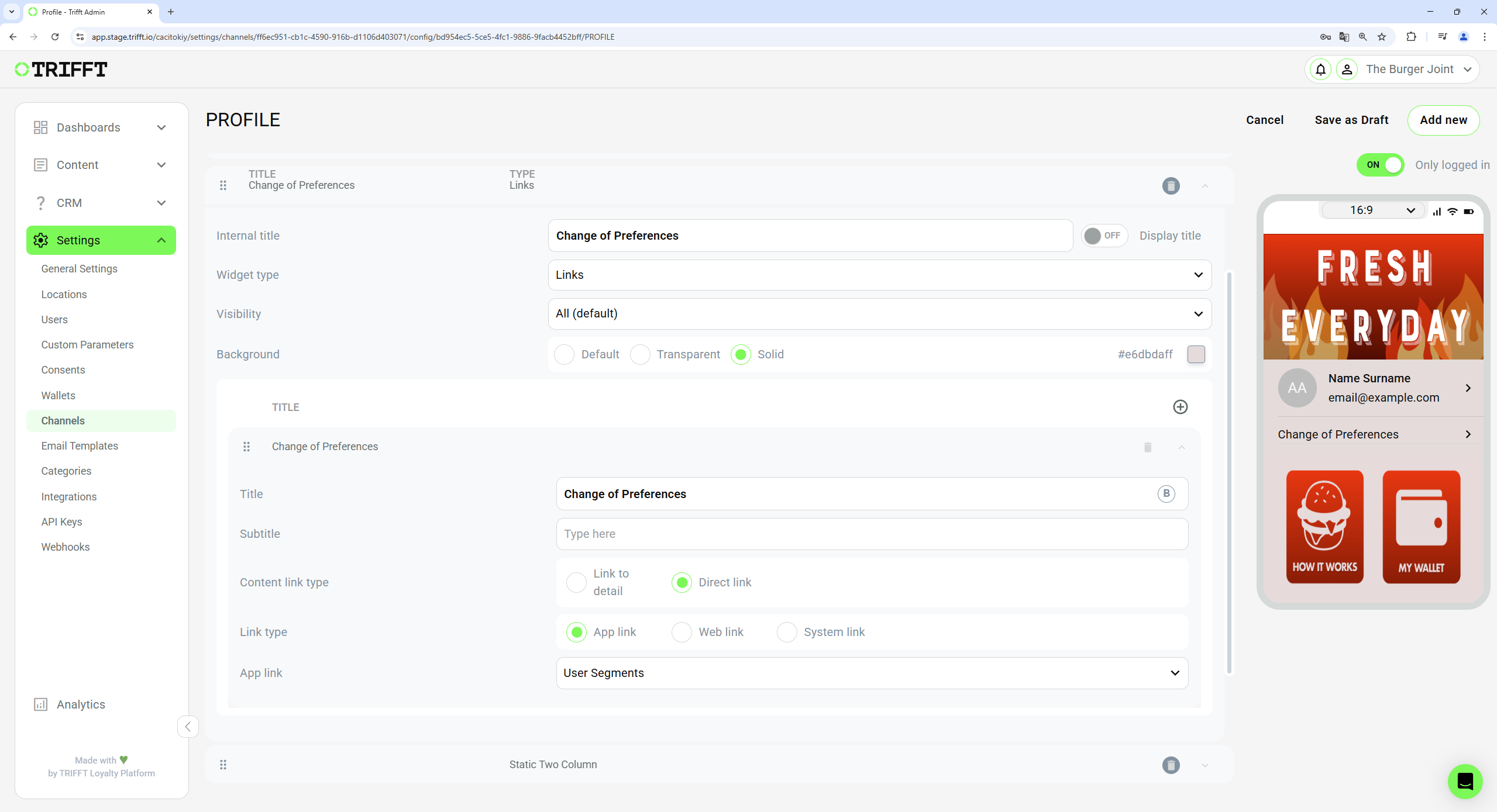This screenshot has height=812, width=1497.
Task: Bookmark this page with star icon
Action: (x=1382, y=37)
